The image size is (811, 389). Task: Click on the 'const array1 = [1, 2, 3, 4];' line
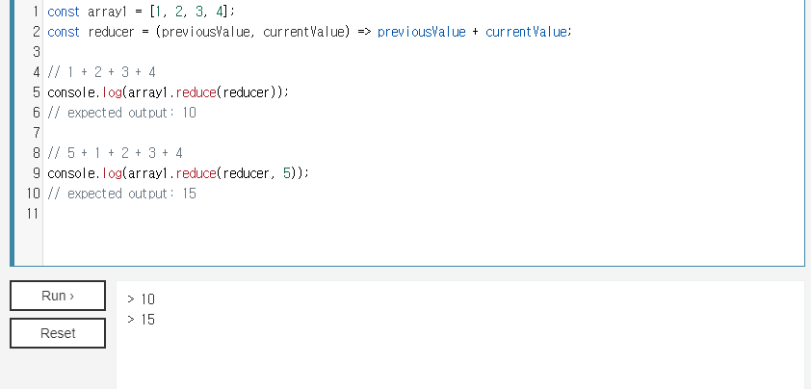142,12
